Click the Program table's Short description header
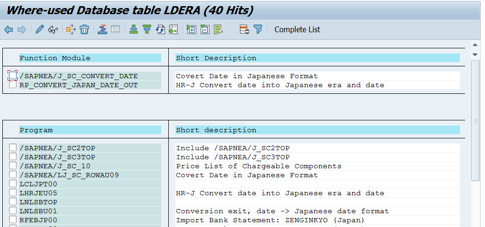The width and height of the screenshot is (485, 227). (317, 130)
